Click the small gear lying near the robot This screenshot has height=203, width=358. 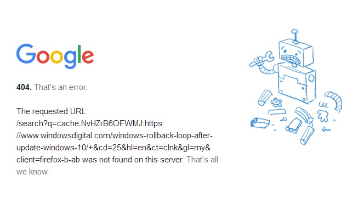pyautogui.click(x=276, y=103)
